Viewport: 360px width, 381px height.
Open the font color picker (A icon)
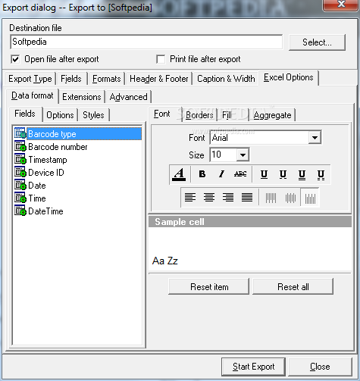pyautogui.click(x=179, y=174)
